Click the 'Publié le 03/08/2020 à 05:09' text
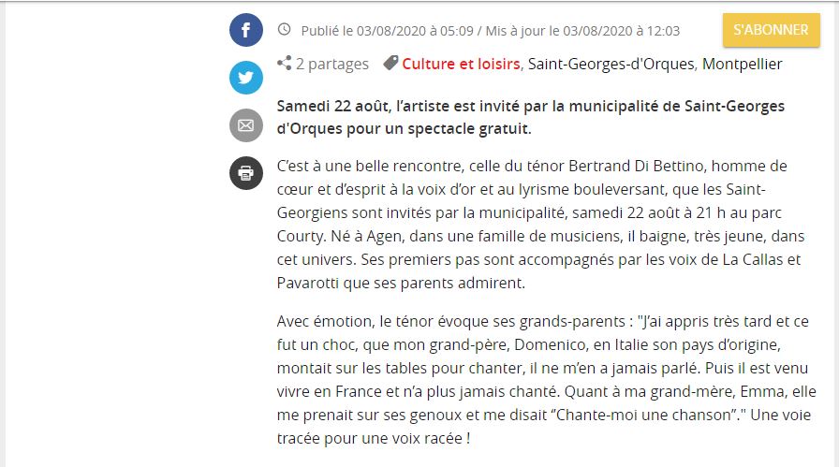This screenshot has width=839, height=467. tap(387, 31)
